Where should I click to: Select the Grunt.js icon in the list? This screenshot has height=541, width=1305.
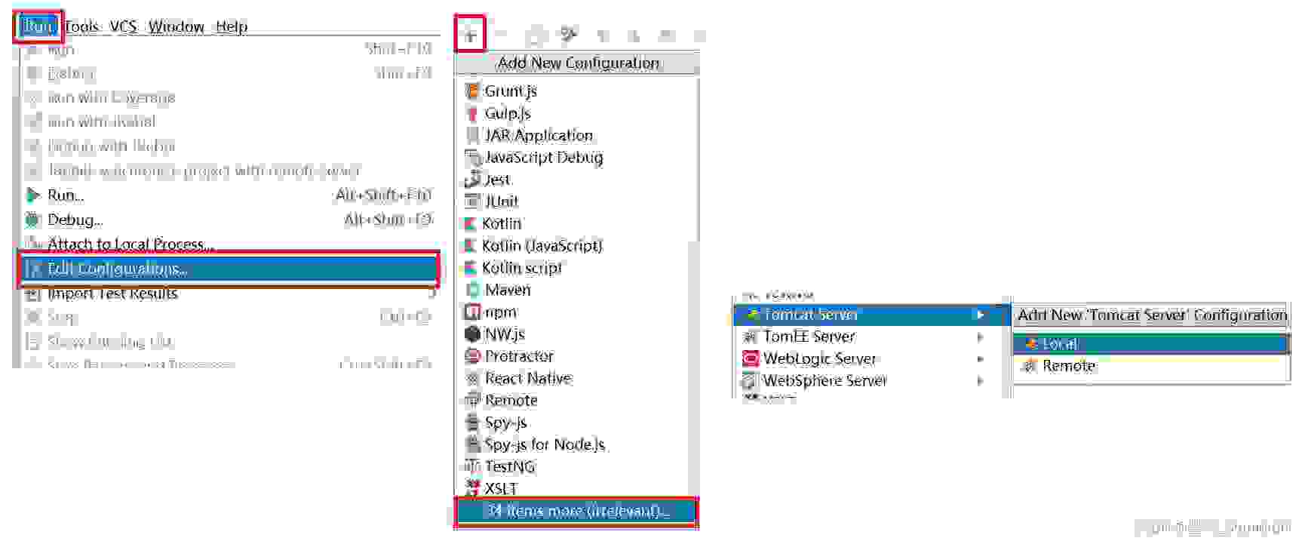tap(472, 91)
